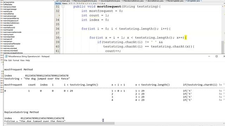Click the mainaccounttest project icon
Image resolution: width=225 pixels, height=126 pixels.
pyautogui.click(x=2, y=7)
